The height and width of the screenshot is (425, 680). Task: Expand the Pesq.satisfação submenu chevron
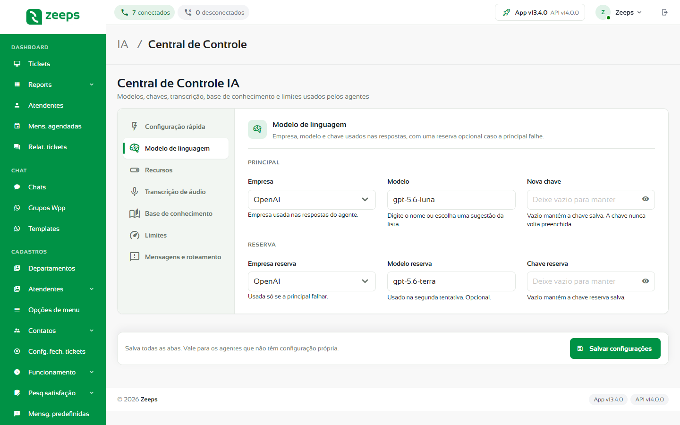92,393
